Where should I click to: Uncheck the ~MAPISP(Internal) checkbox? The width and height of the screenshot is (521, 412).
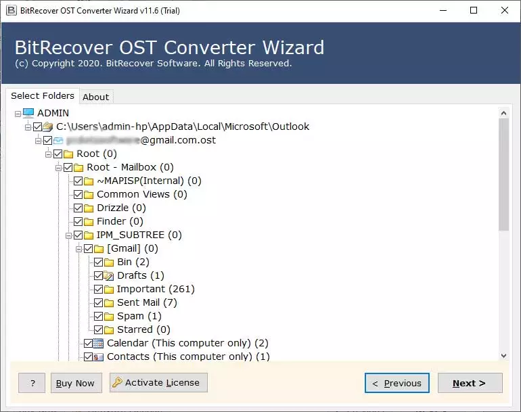point(78,181)
